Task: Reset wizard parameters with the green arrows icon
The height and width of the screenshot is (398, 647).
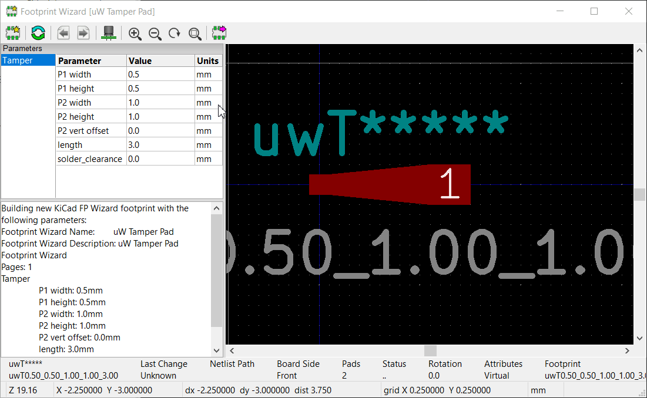Action: click(x=38, y=33)
